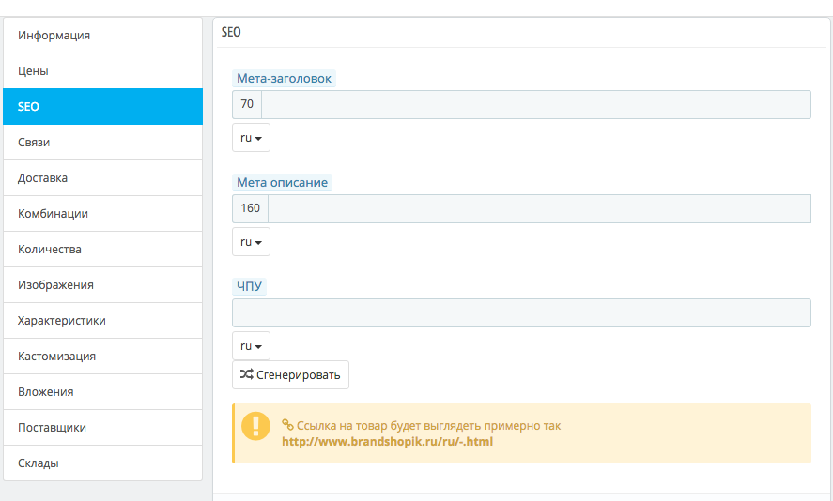Click the ЧПУ friendly URL input
This screenshot has width=833, height=501.
point(521,313)
